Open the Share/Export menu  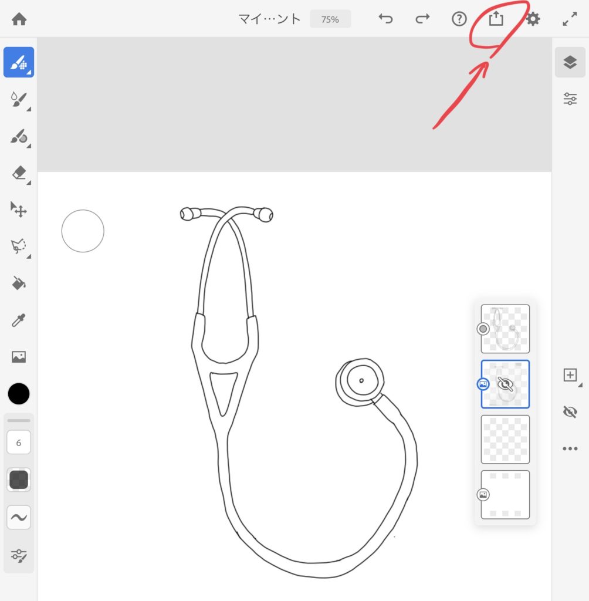pos(496,18)
